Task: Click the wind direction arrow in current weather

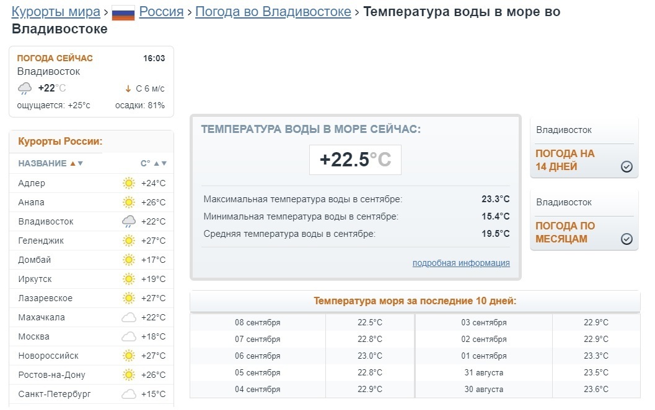Action: 128,88
